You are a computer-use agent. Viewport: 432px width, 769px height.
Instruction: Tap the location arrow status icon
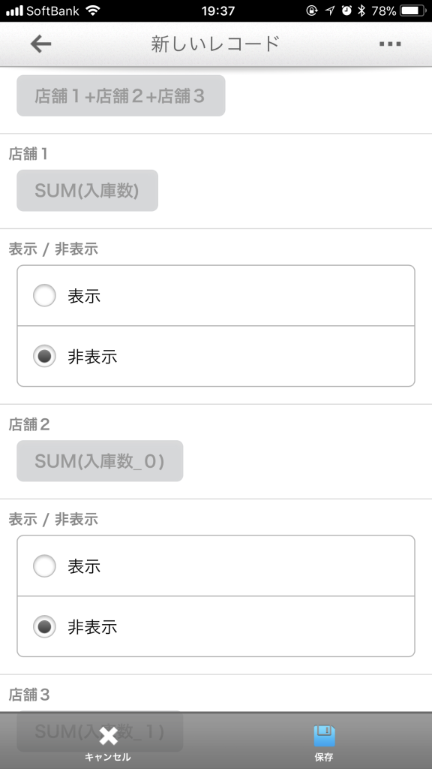pos(330,11)
